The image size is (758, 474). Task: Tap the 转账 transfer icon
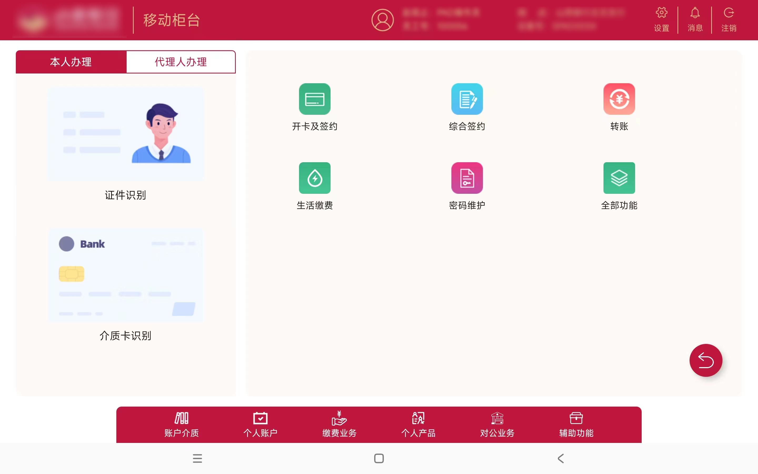(x=619, y=99)
